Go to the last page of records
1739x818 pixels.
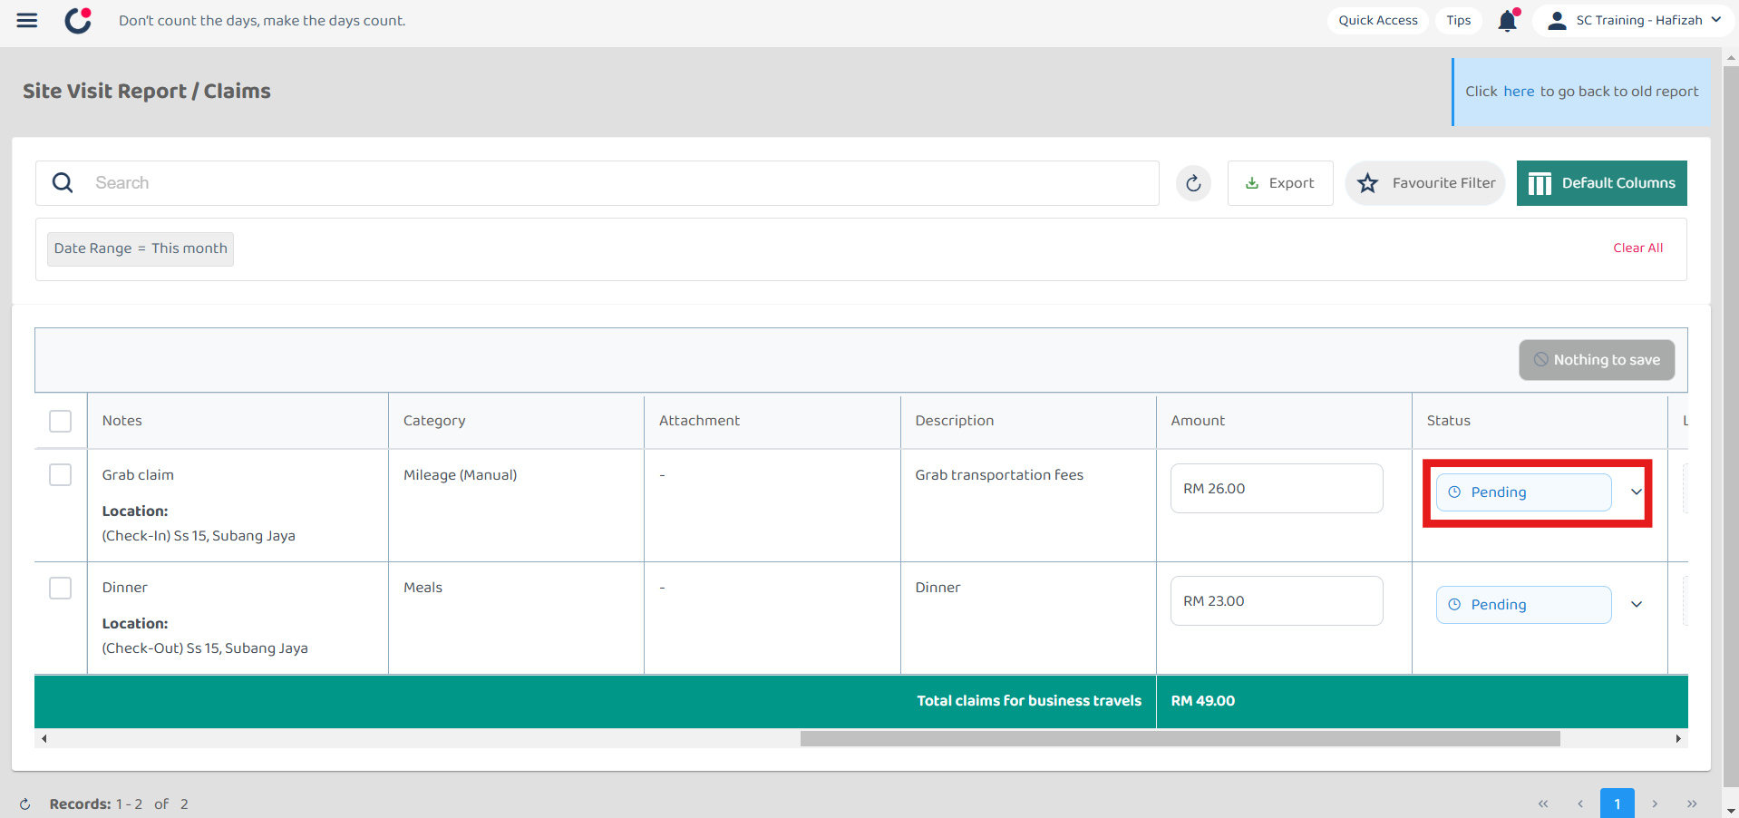pyautogui.click(x=1692, y=803)
